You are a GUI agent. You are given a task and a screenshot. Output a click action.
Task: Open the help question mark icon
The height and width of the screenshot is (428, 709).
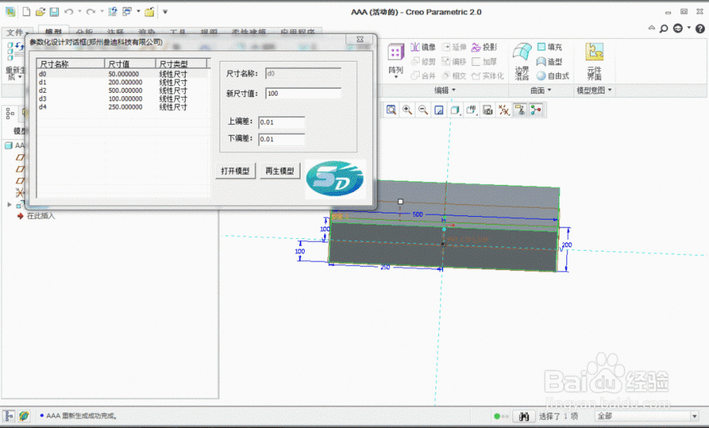[x=700, y=28]
